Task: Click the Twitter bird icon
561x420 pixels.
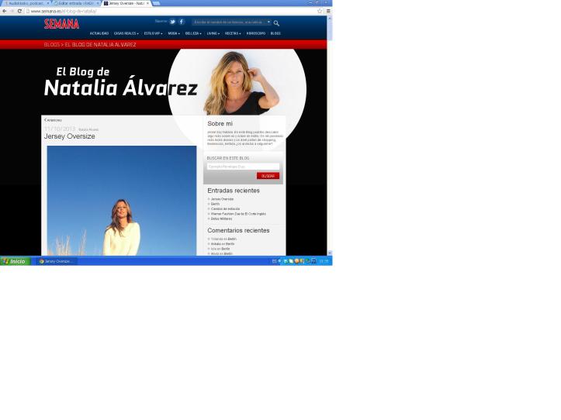Action: click(172, 22)
